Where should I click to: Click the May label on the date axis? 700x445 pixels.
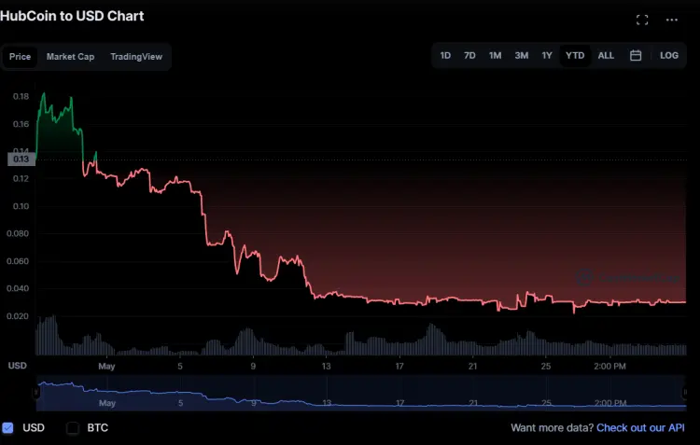106,366
